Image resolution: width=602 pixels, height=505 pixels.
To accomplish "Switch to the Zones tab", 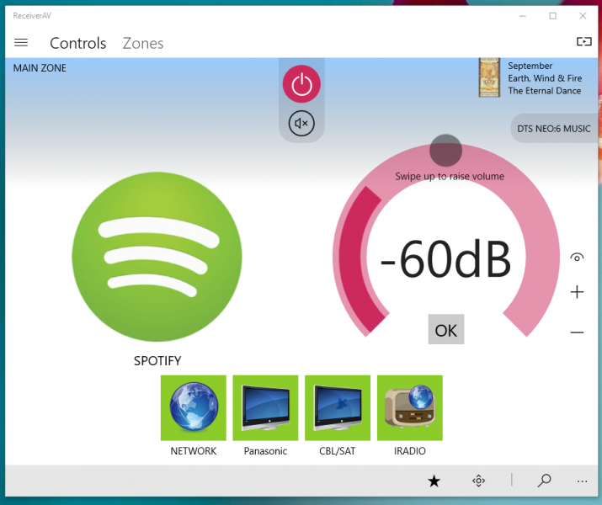I will pos(143,43).
